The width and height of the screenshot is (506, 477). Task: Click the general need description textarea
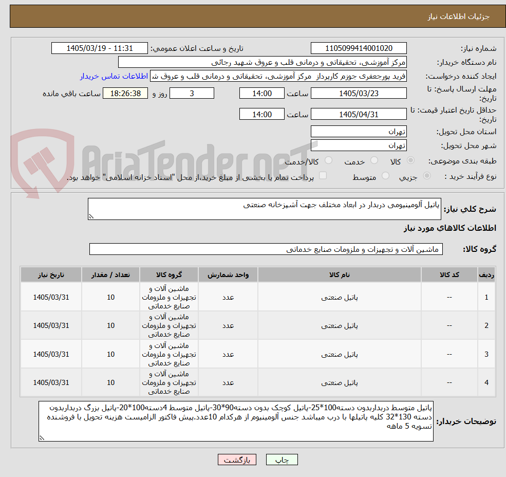click(264, 209)
